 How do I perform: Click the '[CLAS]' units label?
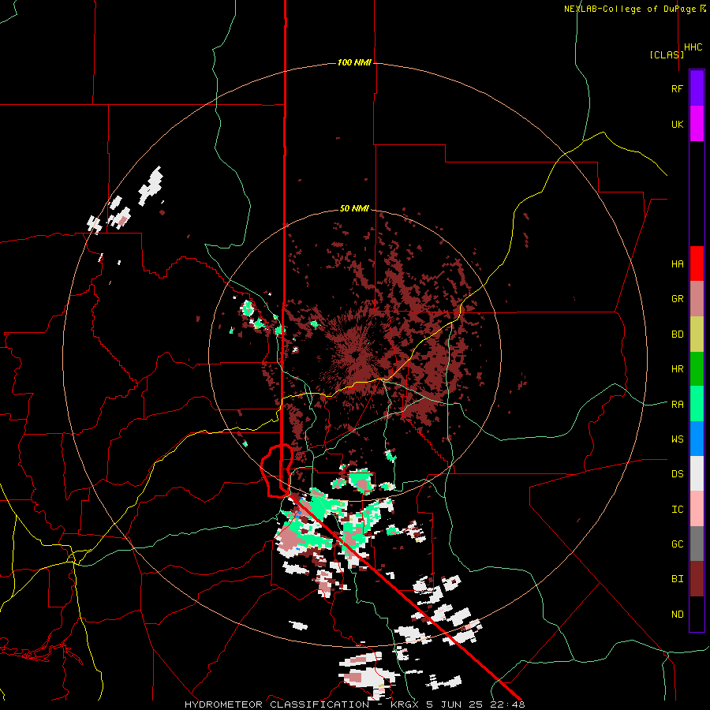pyautogui.click(x=667, y=54)
